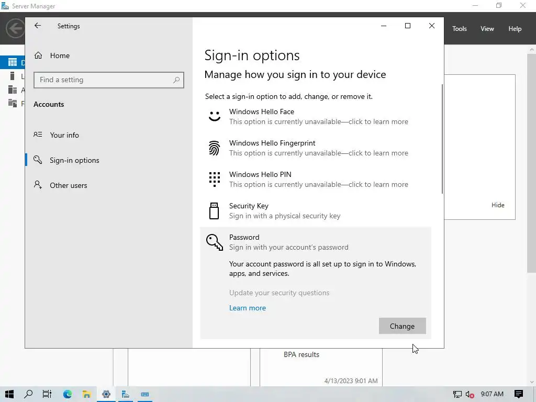
Task: Open Task View on taskbar
Action: pos(47,394)
